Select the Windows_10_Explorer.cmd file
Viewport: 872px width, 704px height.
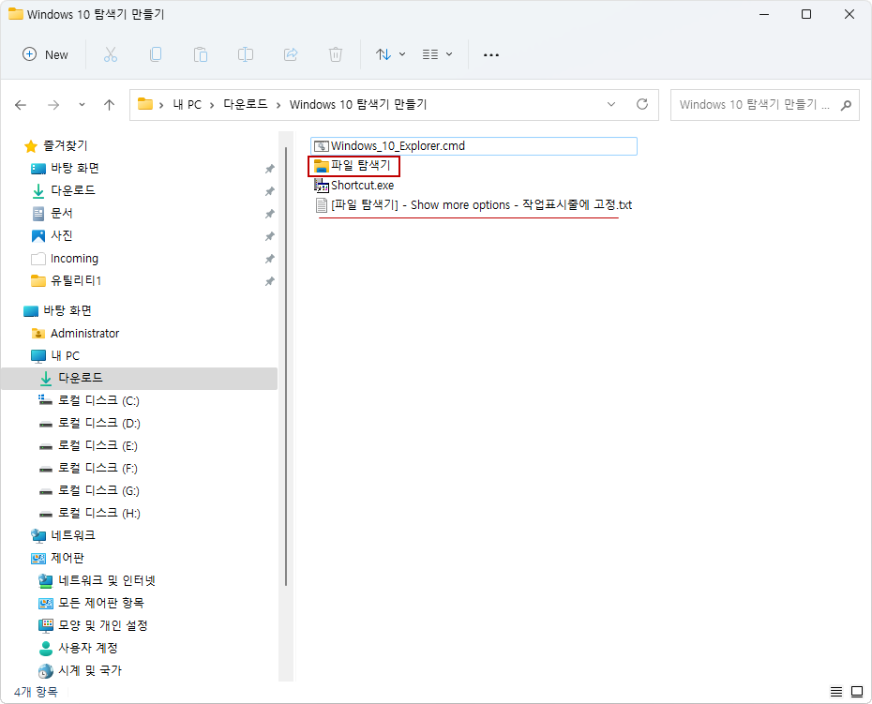pos(474,146)
